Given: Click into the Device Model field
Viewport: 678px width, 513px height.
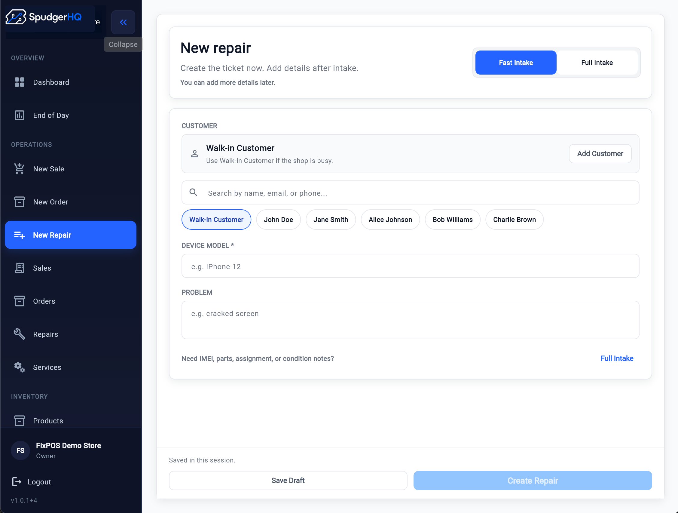Looking at the screenshot, I should 411,266.
